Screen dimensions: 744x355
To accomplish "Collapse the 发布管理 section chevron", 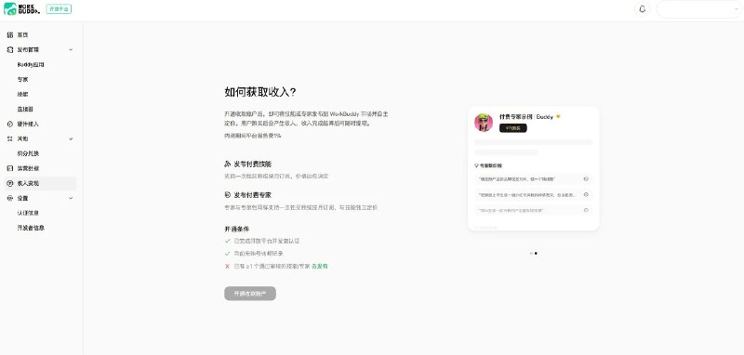I will [71, 50].
